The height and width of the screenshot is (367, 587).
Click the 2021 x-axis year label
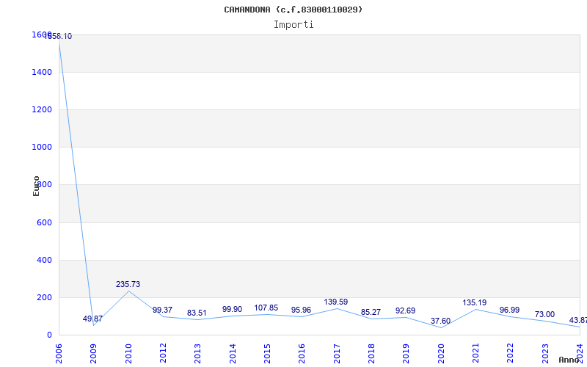click(x=475, y=354)
